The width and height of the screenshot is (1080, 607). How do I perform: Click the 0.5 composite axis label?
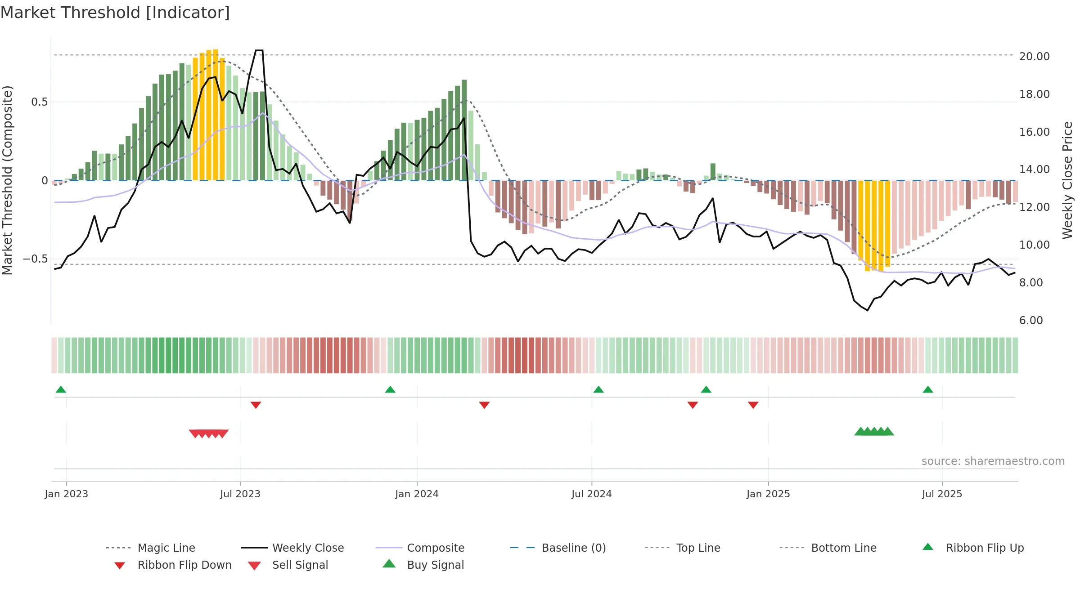40,102
